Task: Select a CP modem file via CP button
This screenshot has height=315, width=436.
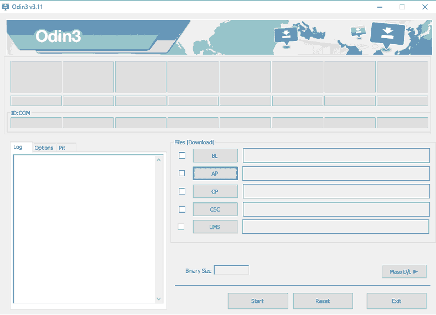Action: 215,191
